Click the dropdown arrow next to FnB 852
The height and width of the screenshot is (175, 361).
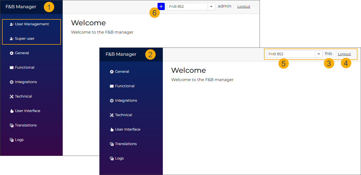click(211, 6)
